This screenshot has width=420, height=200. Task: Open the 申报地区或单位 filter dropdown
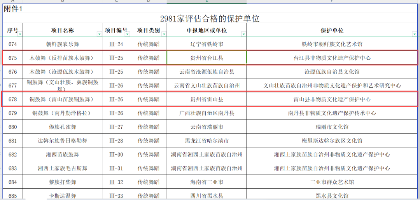[x=243, y=34]
